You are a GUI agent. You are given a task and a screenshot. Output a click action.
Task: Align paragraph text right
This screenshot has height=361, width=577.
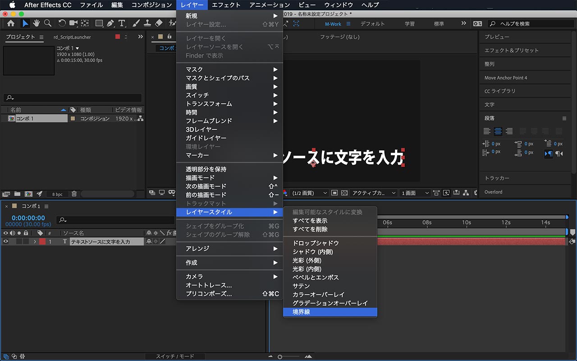[509, 131]
